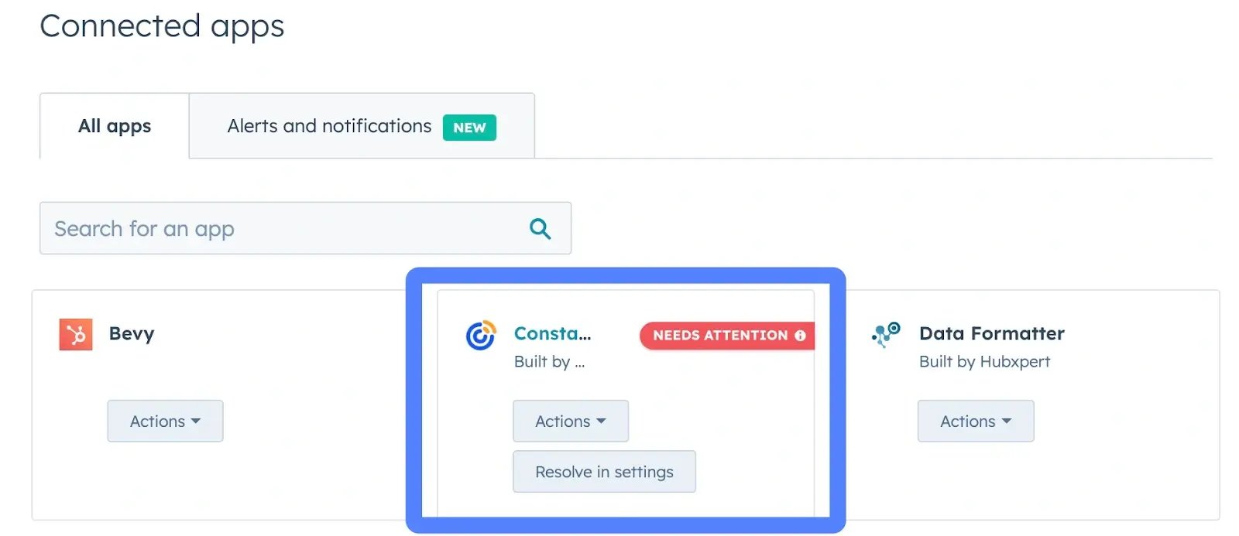Click the Resolve in settings button
The height and width of the screenshot is (536, 1239).
click(x=604, y=471)
